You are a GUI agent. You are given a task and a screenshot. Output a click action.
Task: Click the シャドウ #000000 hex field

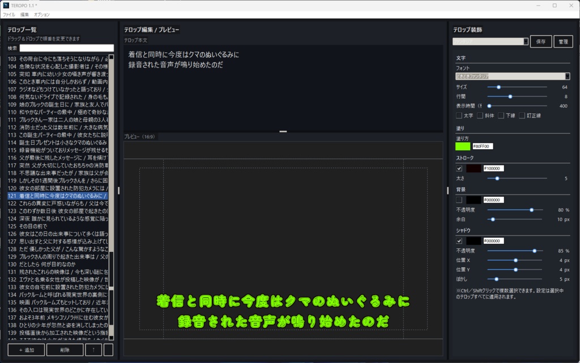(x=493, y=240)
